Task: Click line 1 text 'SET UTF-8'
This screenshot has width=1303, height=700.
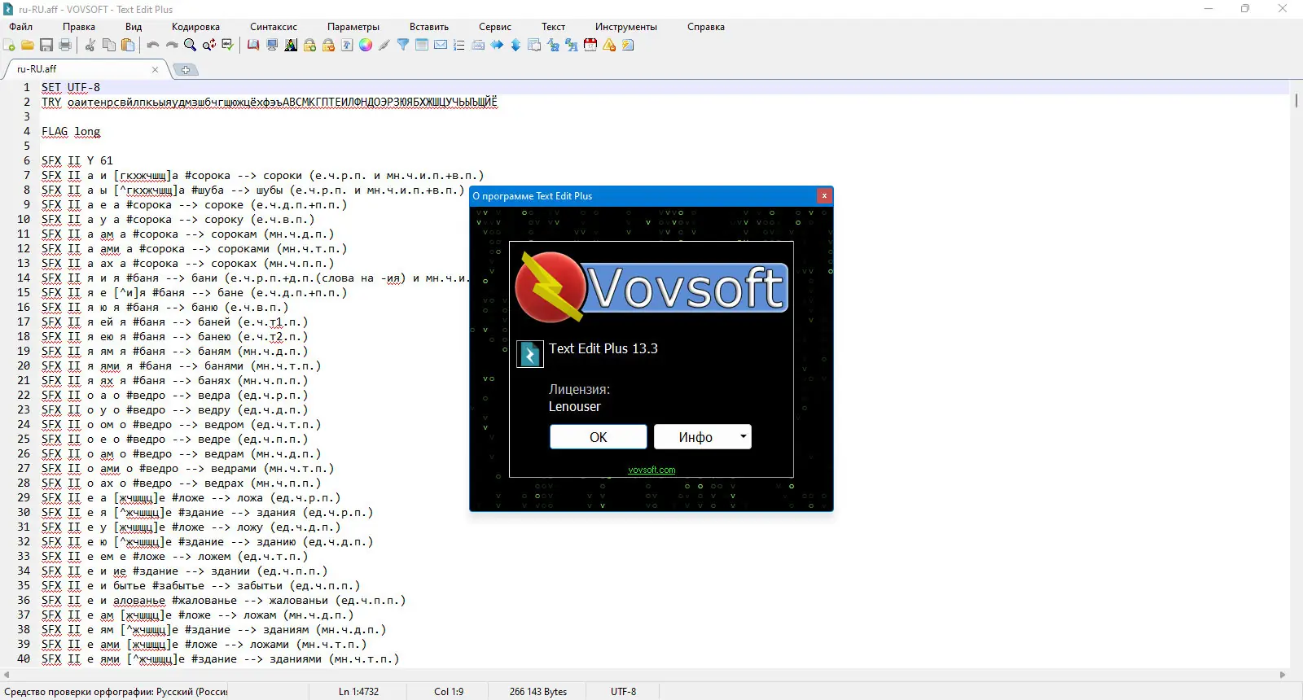Action: point(71,88)
